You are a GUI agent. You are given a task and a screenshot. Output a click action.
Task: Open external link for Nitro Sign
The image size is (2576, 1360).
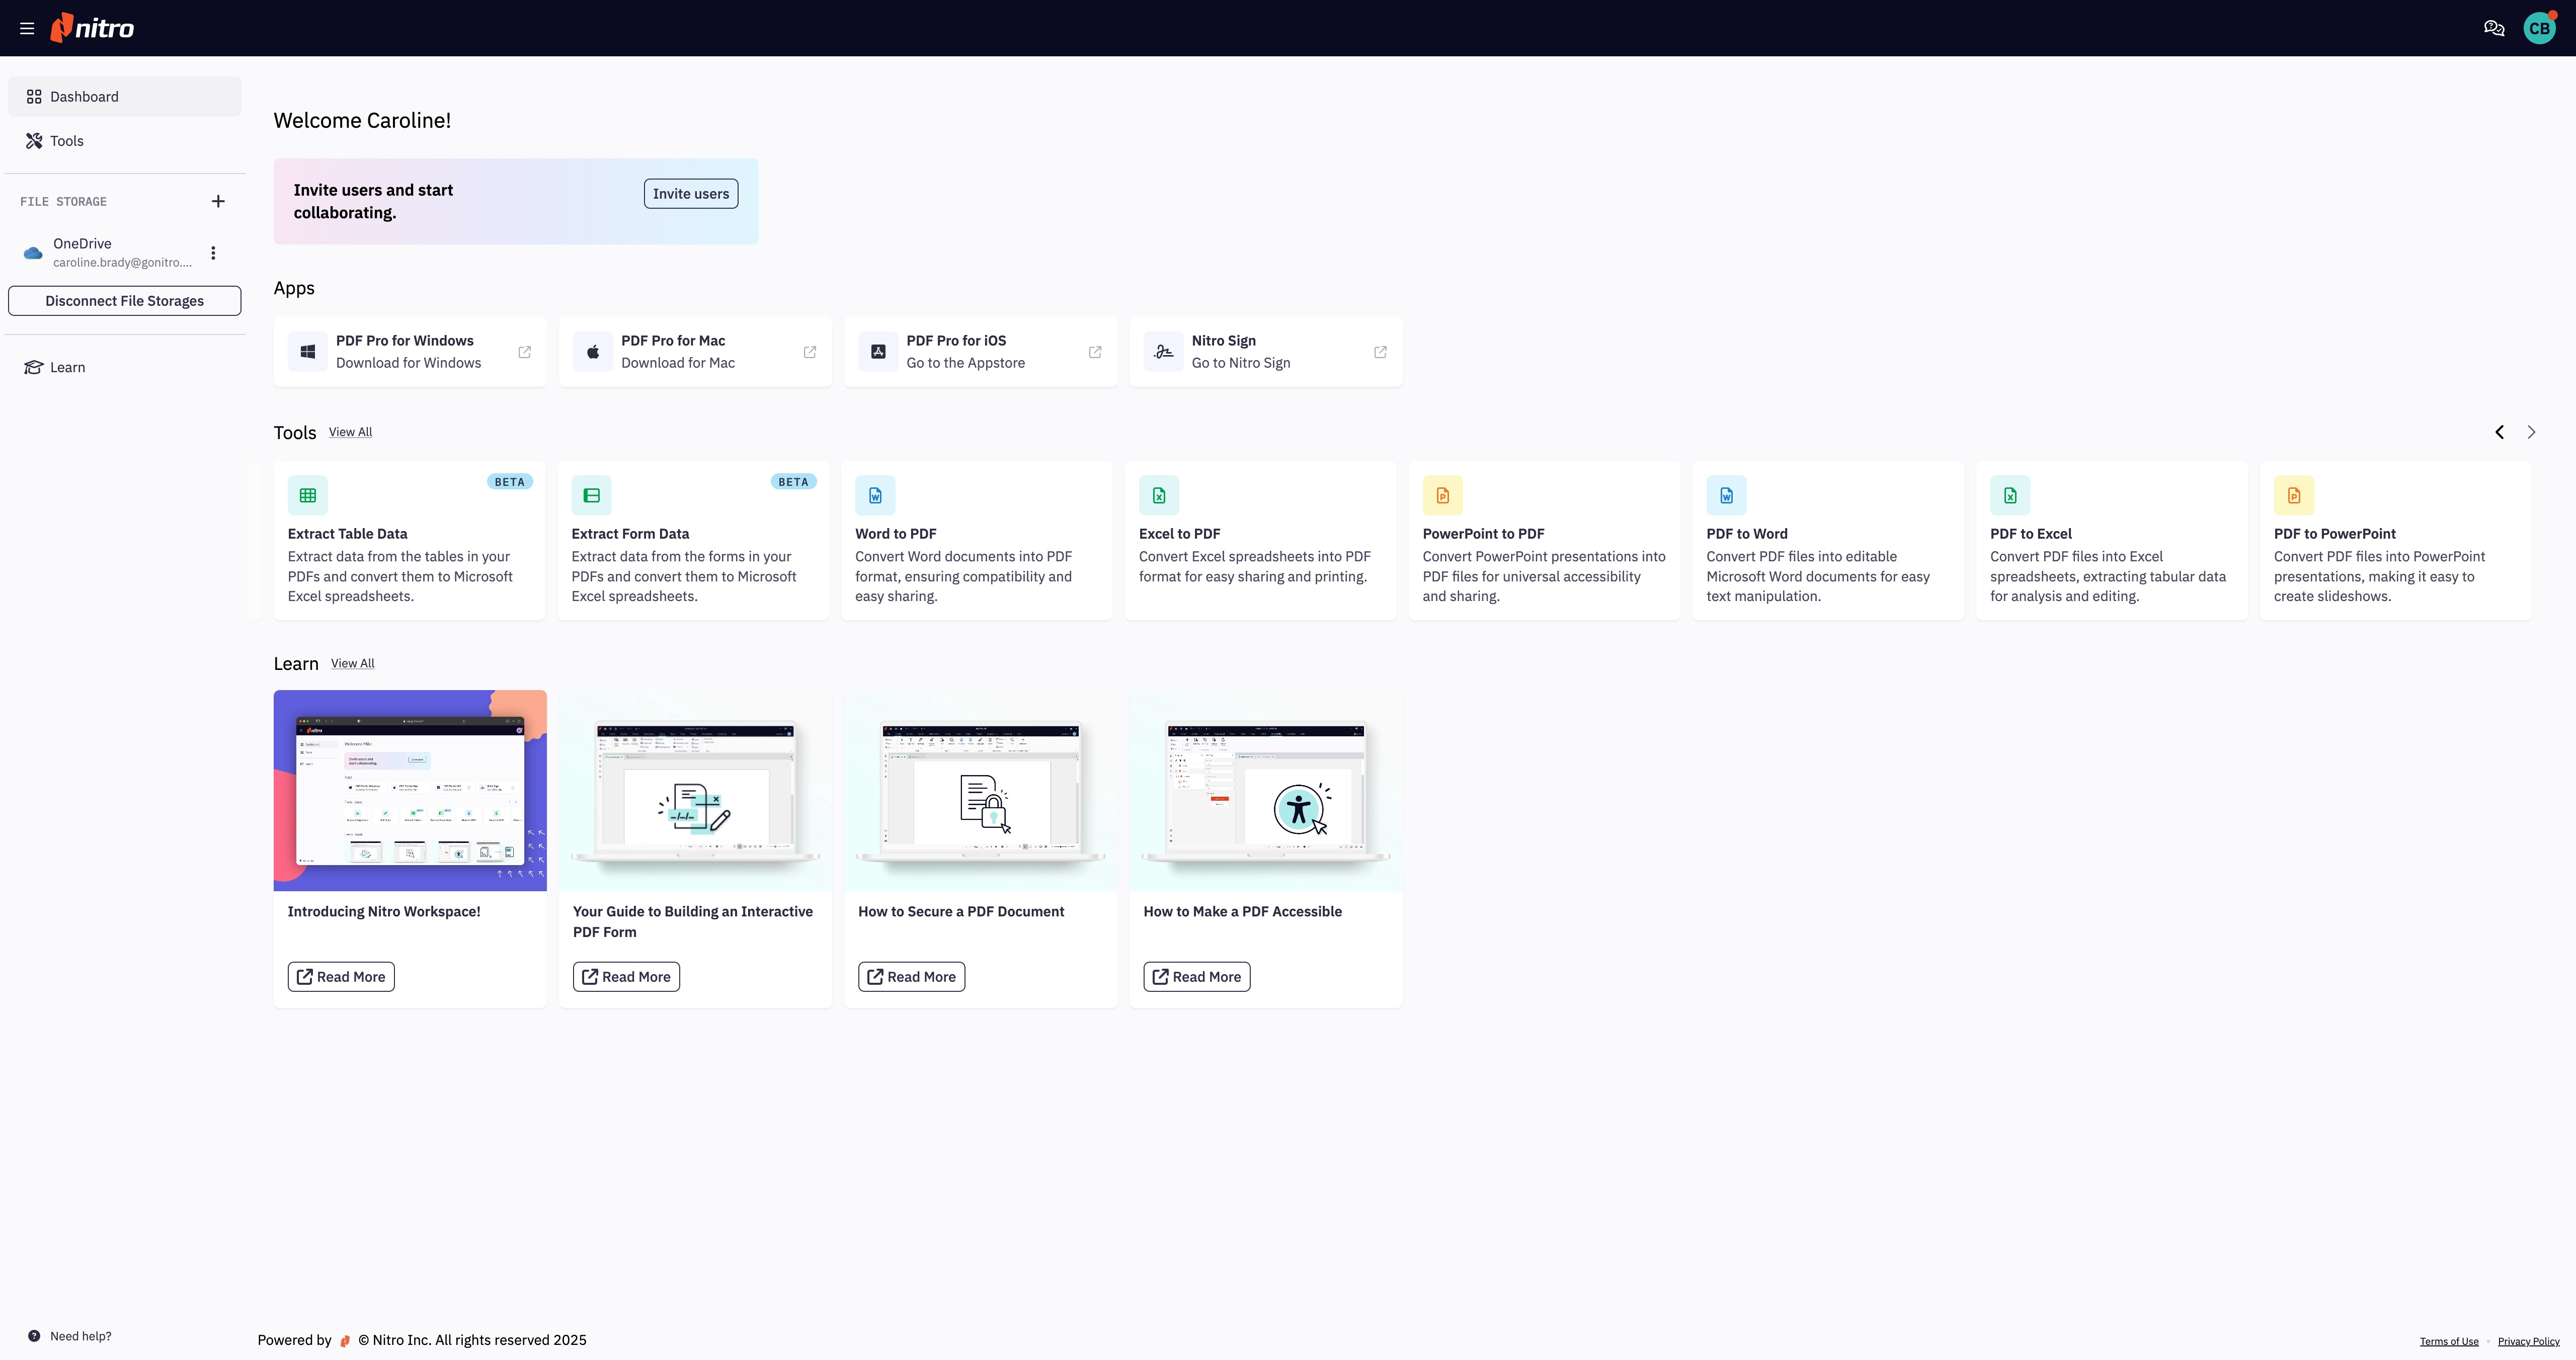tap(1380, 352)
